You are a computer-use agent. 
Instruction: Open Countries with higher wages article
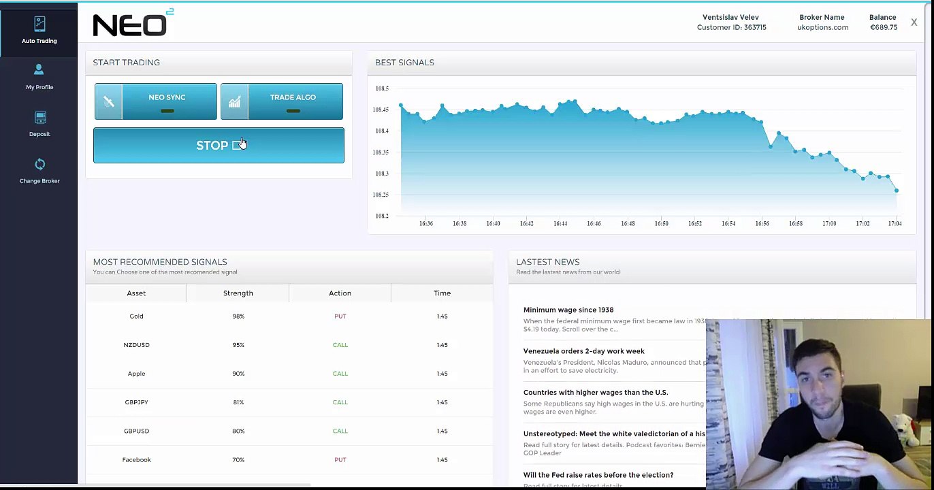(596, 393)
